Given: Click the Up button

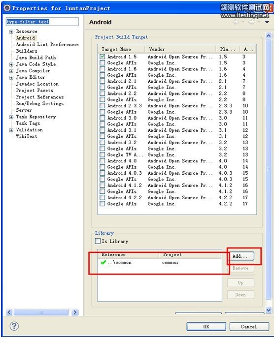Looking at the screenshot, I should 241,283.
